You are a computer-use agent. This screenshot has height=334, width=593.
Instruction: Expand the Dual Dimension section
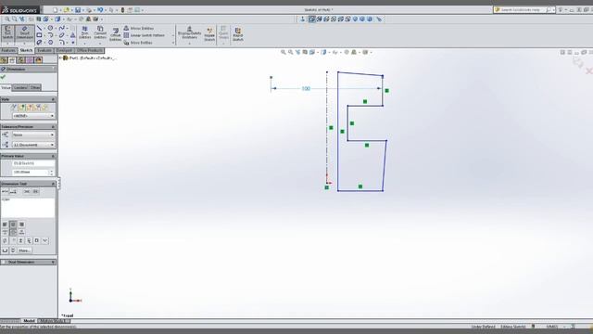[53, 262]
